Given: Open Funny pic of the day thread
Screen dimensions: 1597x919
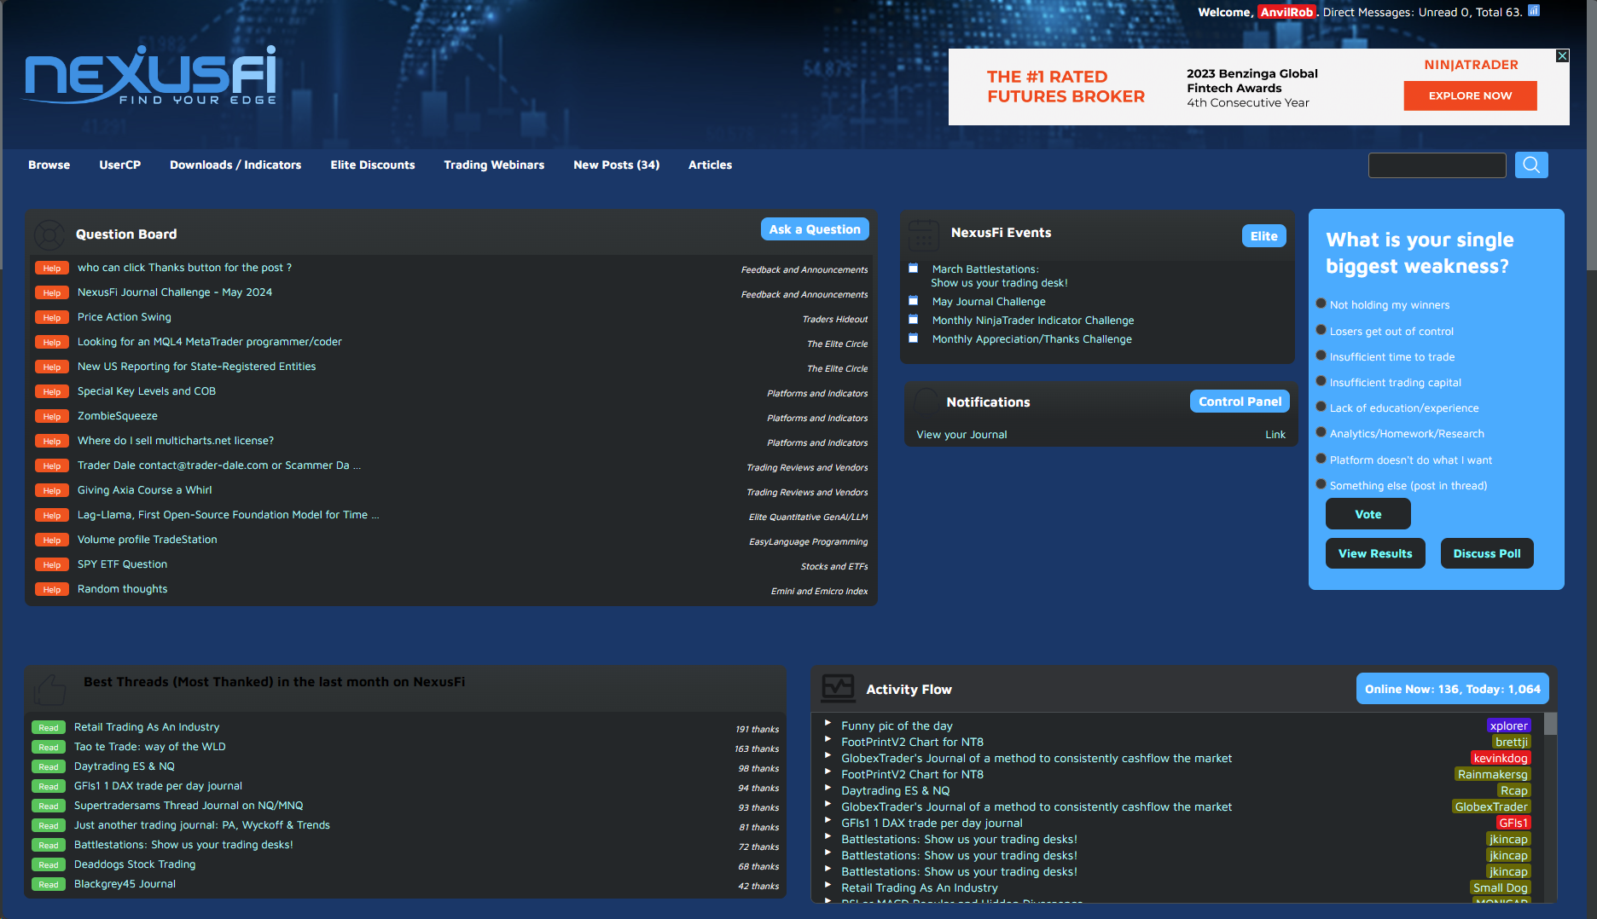Looking at the screenshot, I should click(x=897, y=725).
